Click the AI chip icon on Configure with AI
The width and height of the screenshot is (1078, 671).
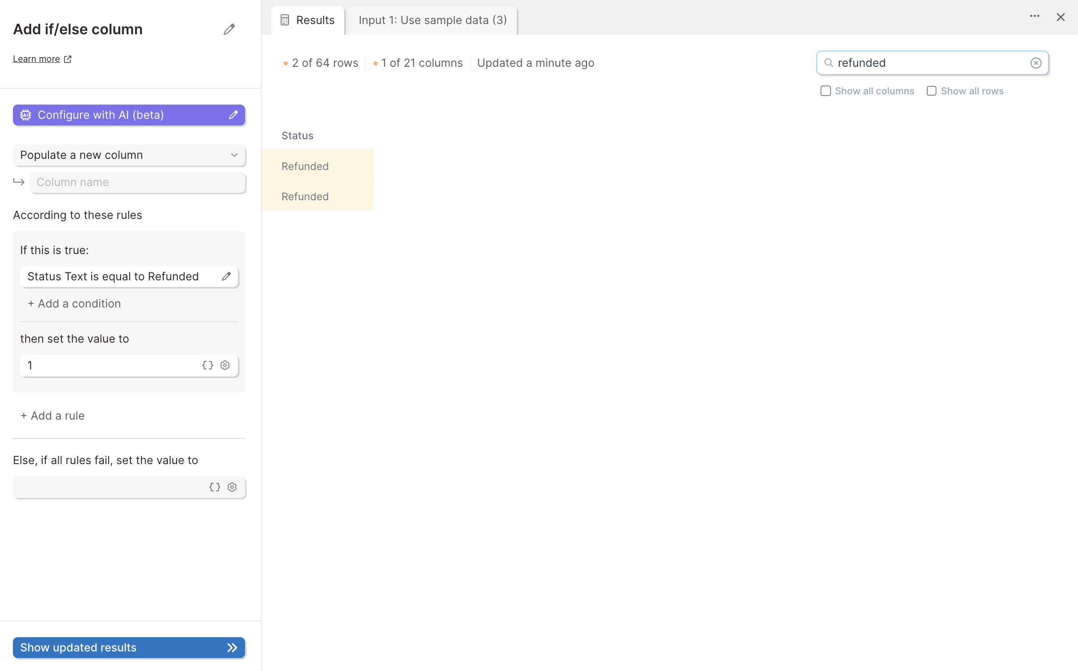26,115
